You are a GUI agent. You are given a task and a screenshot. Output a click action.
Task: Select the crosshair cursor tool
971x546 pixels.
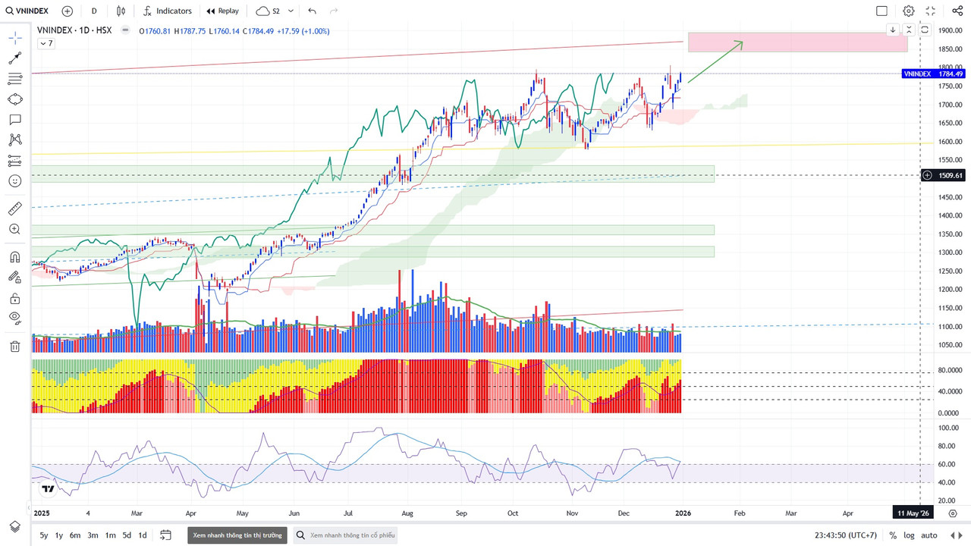pyautogui.click(x=15, y=38)
